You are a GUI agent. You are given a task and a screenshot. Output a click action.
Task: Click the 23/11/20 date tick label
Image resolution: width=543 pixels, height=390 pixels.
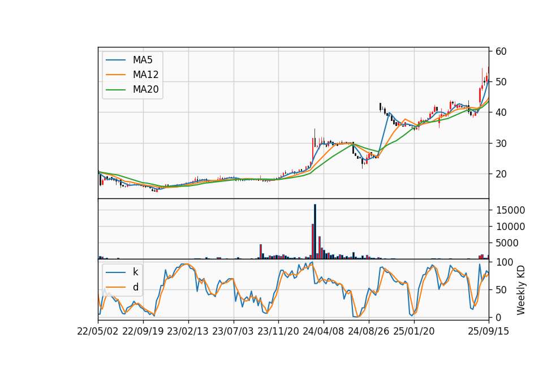click(x=278, y=331)
